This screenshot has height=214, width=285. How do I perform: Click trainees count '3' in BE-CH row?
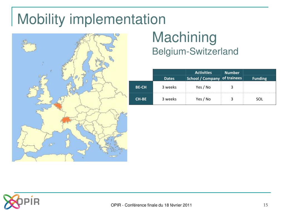tap(232, 87)
